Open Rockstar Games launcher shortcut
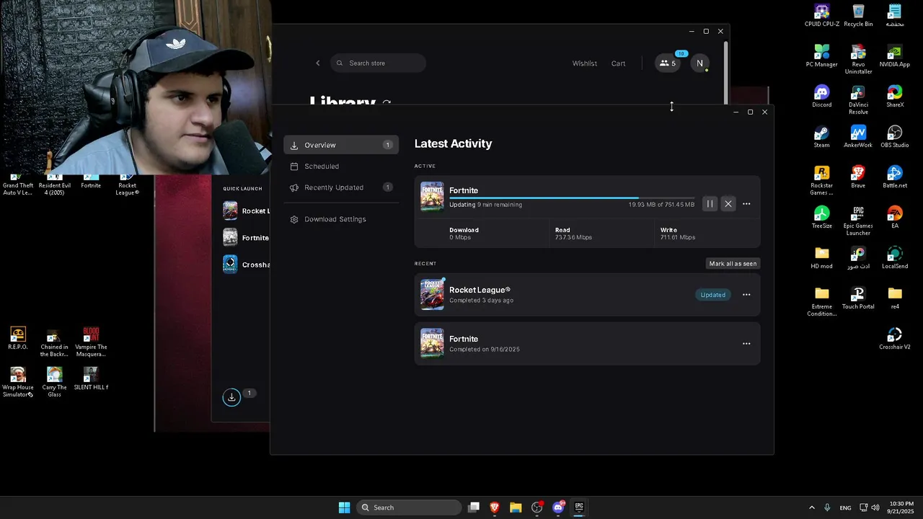 pyautogui.click(x=822, y=181)
